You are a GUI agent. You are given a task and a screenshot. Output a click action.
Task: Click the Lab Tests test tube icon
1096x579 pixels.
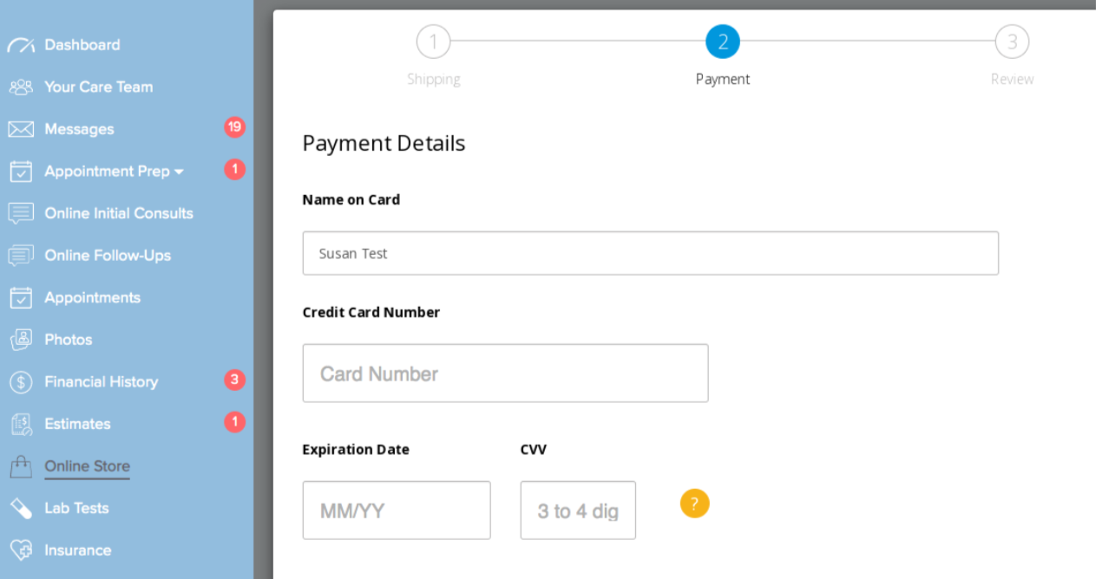pos(21,509)
